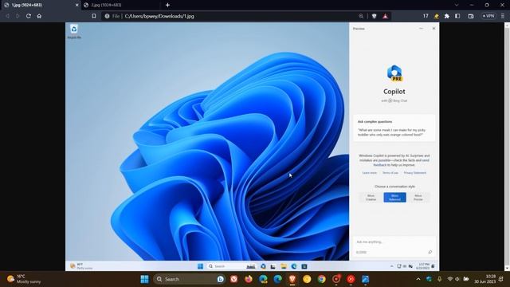Screen dimensions: 510x287
Task: Select More Balanced conversation style
Action: 394,198
